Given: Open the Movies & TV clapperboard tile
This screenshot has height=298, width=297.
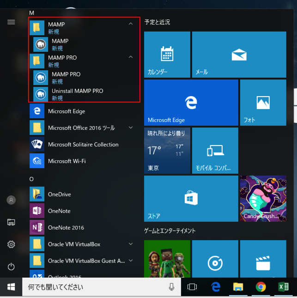Looking at the screenshot, I should tap(263, 259).
